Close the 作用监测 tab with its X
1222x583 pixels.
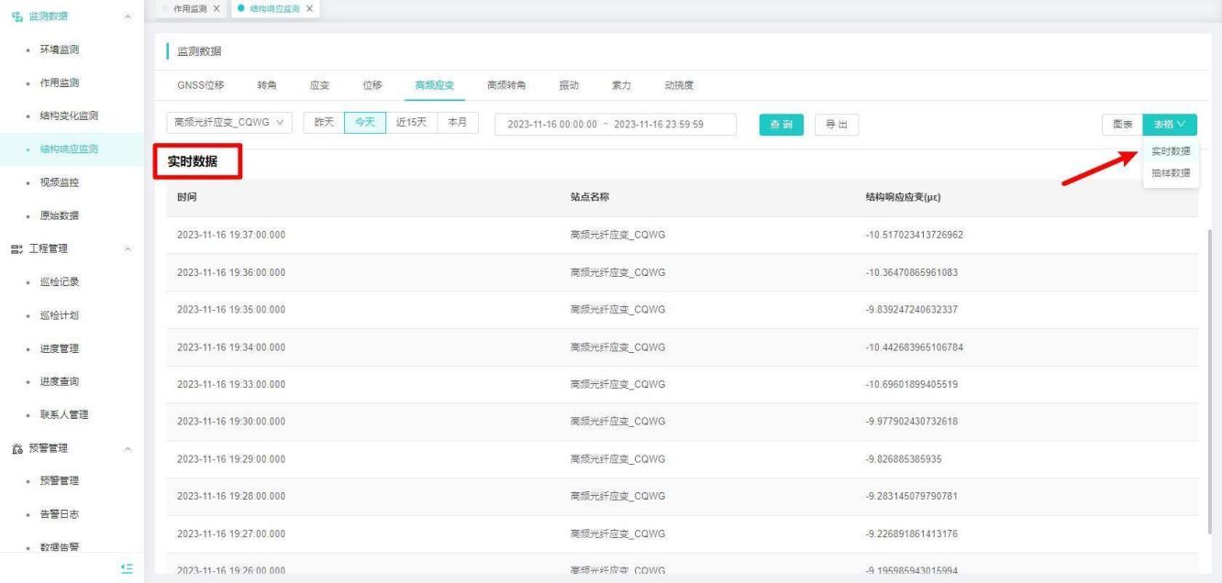point(216,8)
